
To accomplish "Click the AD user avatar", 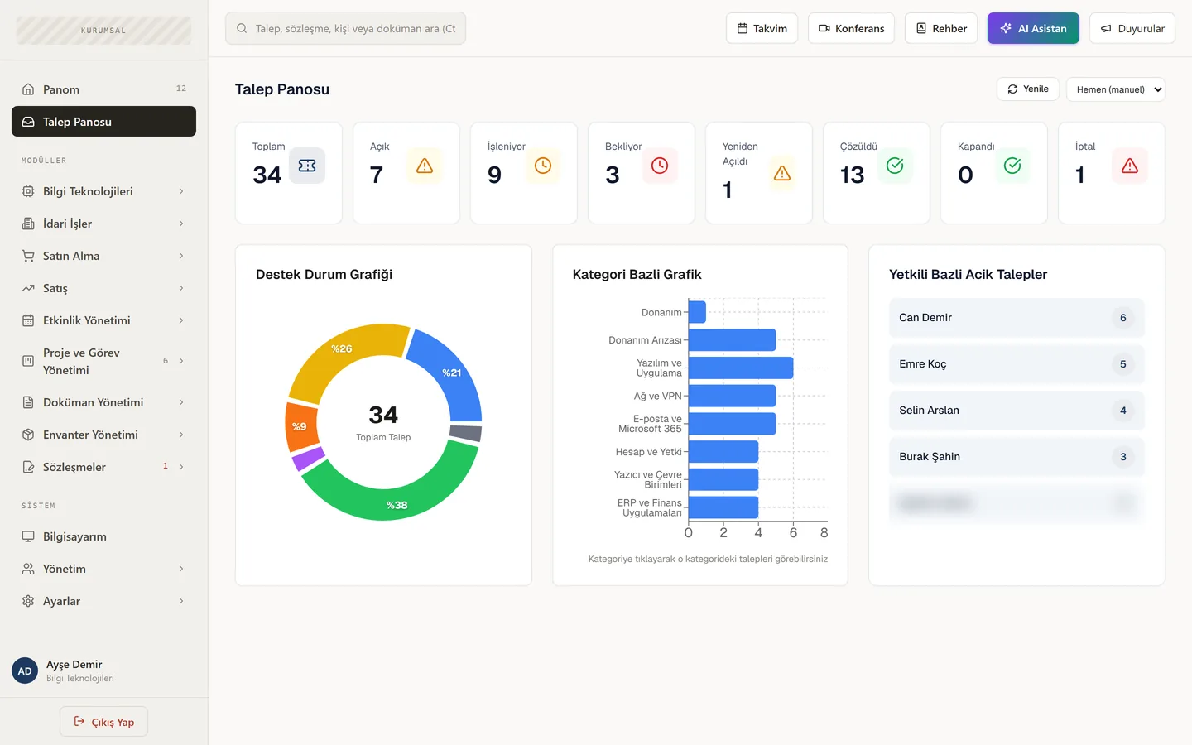I will (25, 670).
